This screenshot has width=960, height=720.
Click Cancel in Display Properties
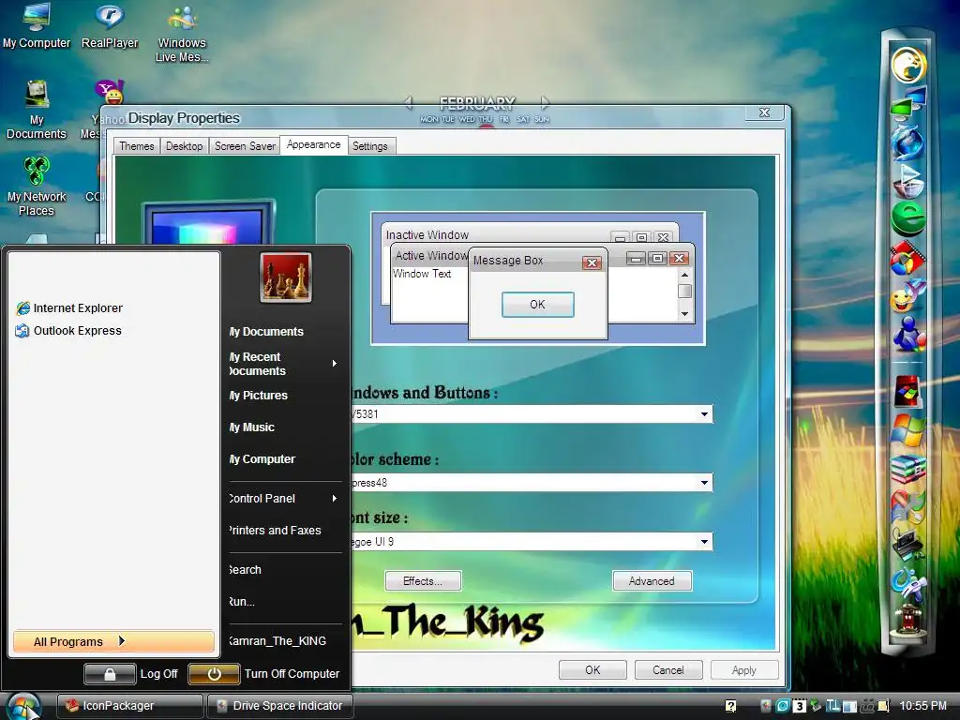(x=667, y=669)
